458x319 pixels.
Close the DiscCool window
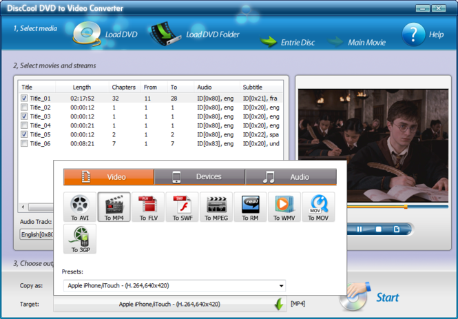pos(439,8)
